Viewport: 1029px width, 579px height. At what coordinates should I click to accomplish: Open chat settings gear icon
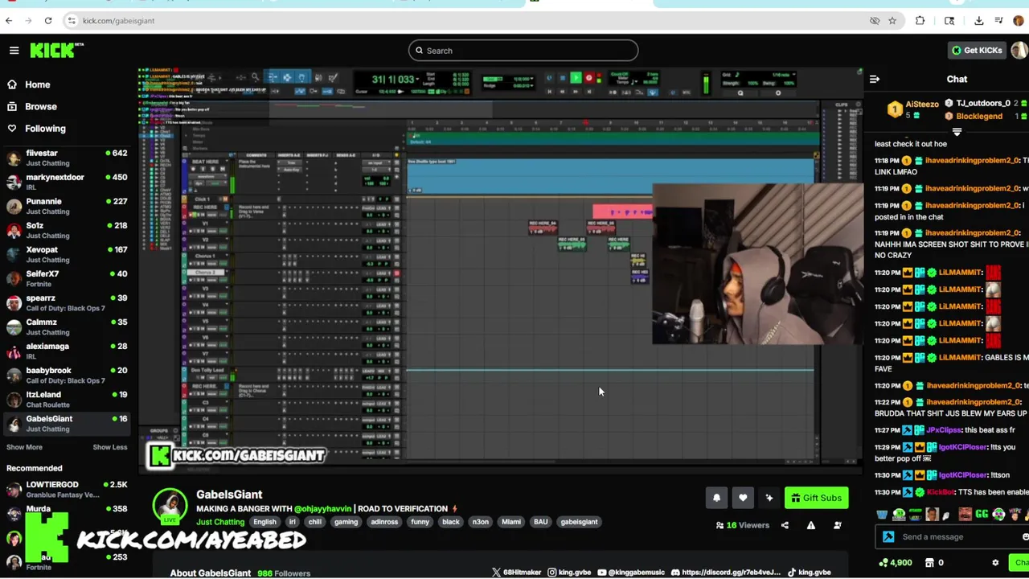pyautogui.click(x=995, y=563)
